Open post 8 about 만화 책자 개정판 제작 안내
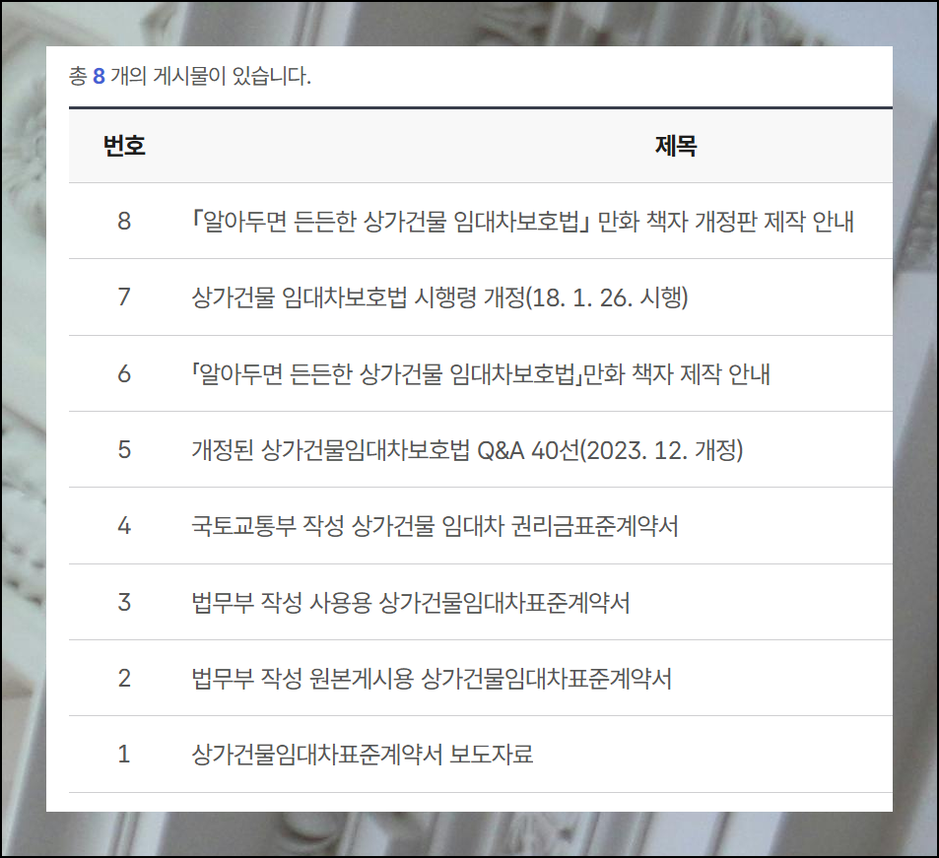Viewport: 939px width, 858px height. click(522, 222)
